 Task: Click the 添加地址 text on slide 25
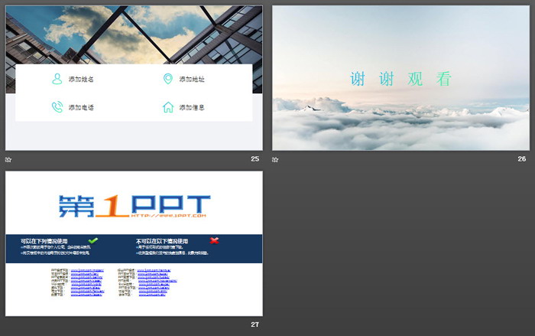point(192,80)
